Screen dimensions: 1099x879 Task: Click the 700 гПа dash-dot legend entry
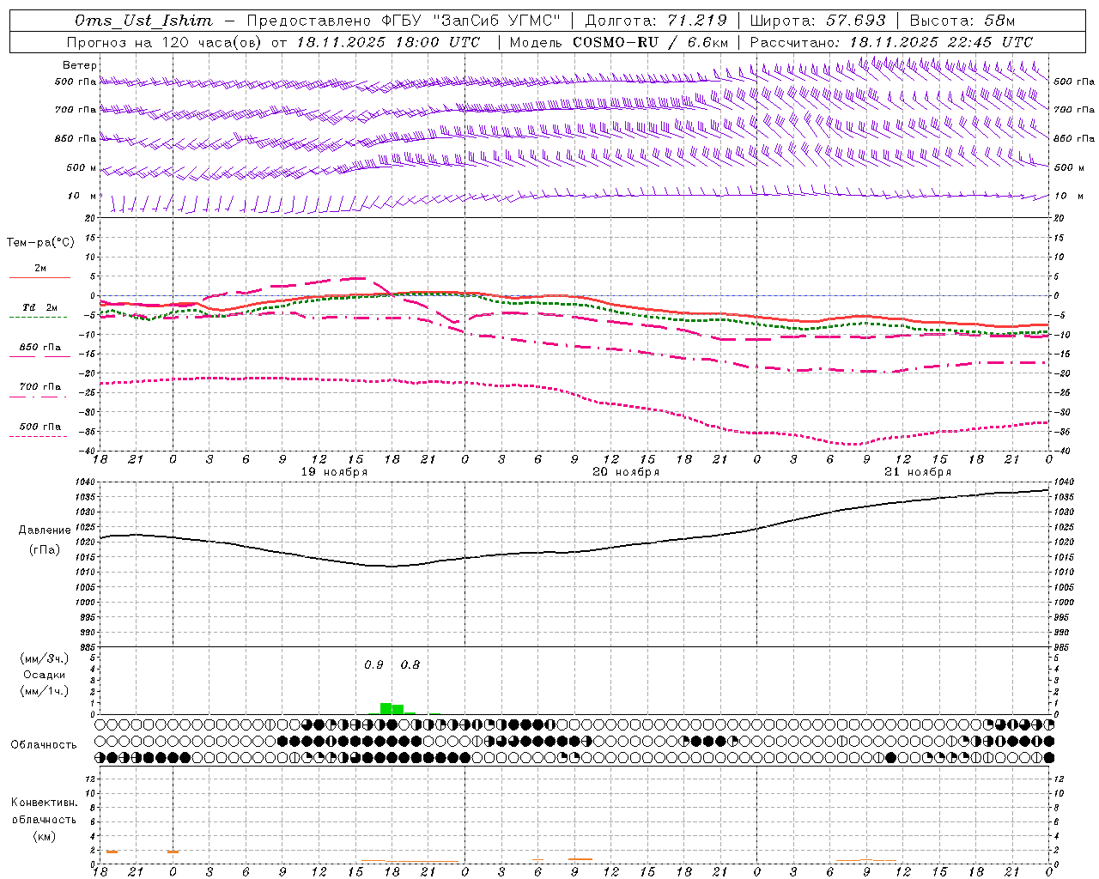(39, 387)
